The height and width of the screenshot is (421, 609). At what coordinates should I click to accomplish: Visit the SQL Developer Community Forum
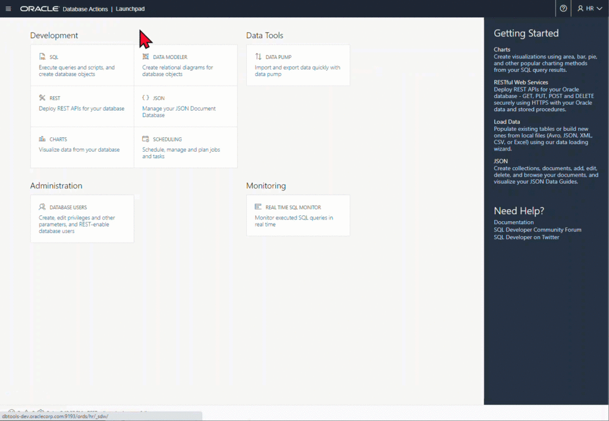coord(538,230)
